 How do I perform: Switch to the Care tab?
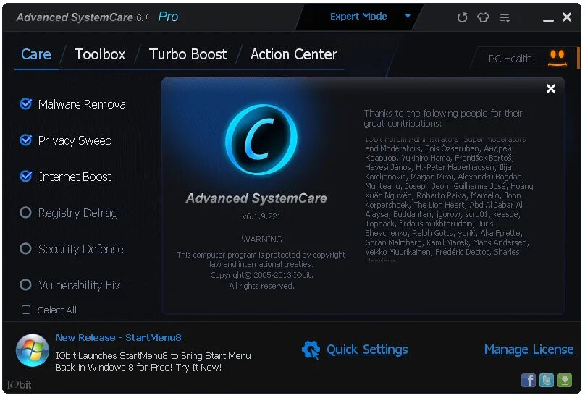click(x=36, y=54)
